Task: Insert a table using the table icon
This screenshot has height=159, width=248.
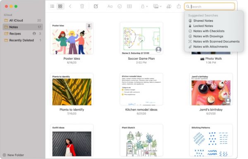Action: pyautogui.click(x=129, y=6)
